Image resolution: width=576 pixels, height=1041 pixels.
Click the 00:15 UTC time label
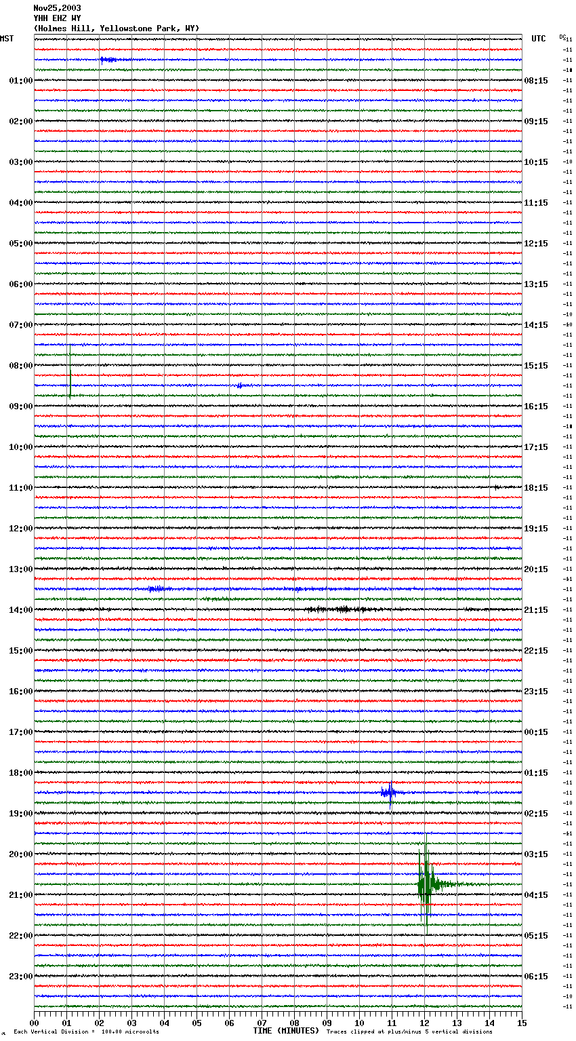click(536, 732)
